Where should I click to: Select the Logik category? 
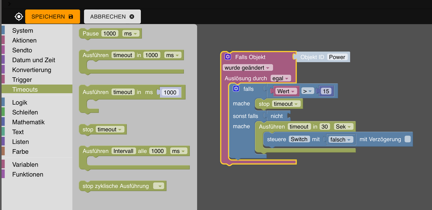[37, 102]
